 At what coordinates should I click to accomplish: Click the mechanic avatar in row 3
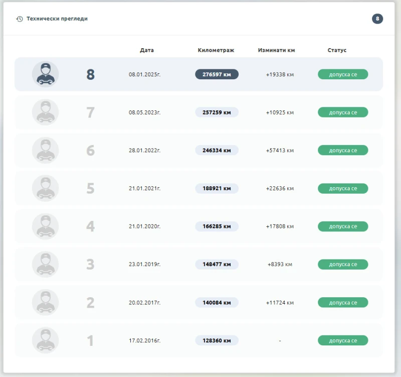45,265
